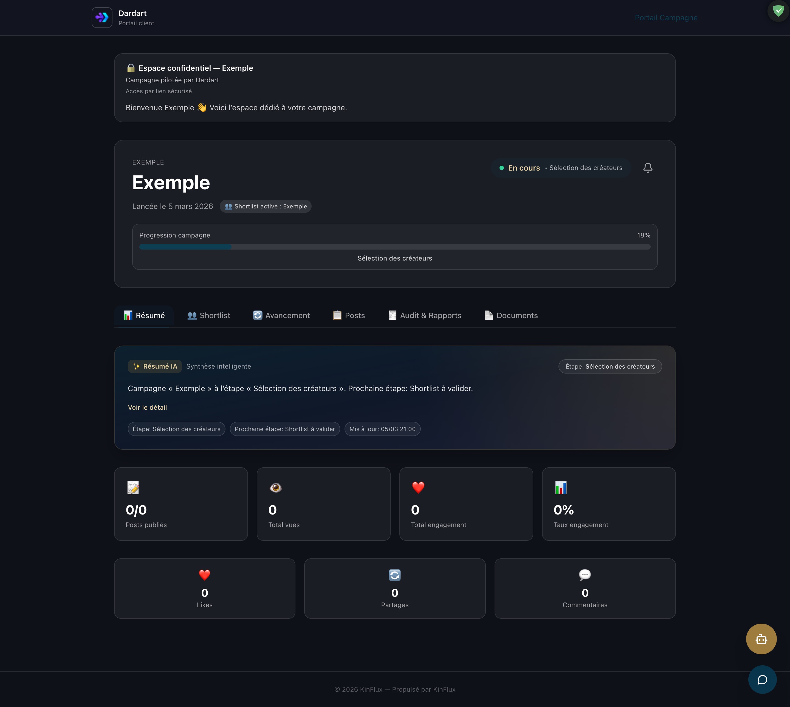Click the campaign progression bar
Viewport: 790px width, 707px height.
pos(394,247)
